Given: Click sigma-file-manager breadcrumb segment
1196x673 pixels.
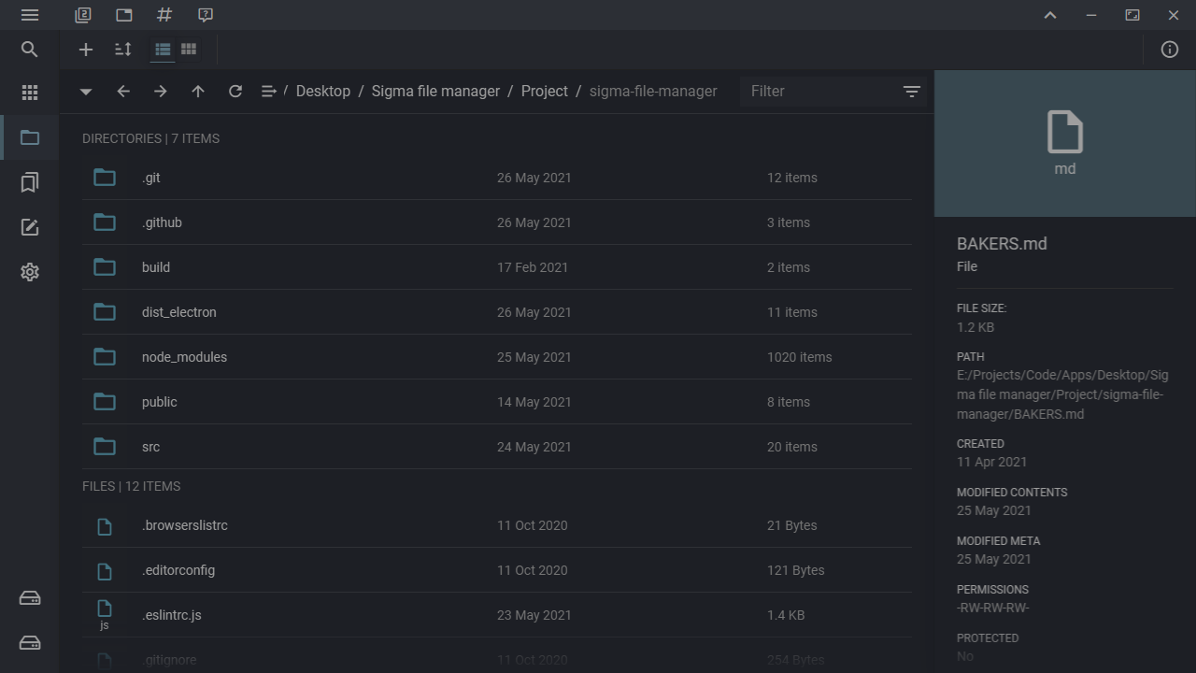Looking at the screenshot, I should (x=653, y=91).
